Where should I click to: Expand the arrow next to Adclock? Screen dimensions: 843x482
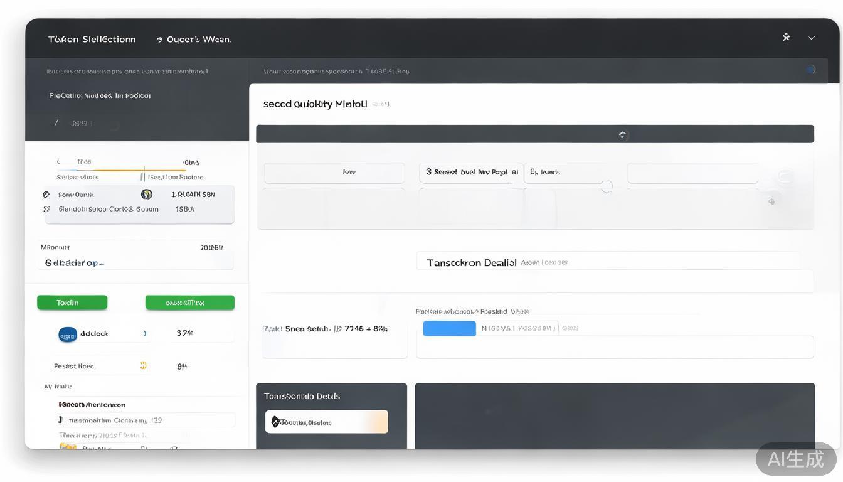pyautogui.click(x=145, y=334)
